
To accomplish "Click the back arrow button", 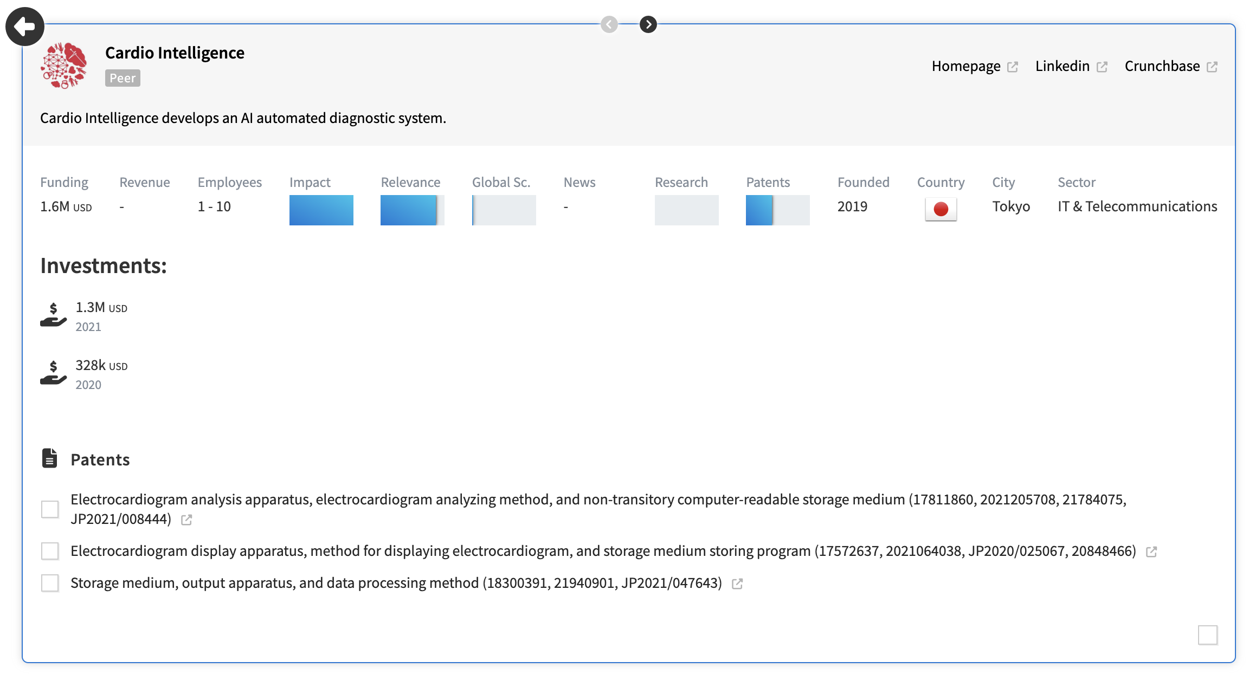I will [24, 26].
